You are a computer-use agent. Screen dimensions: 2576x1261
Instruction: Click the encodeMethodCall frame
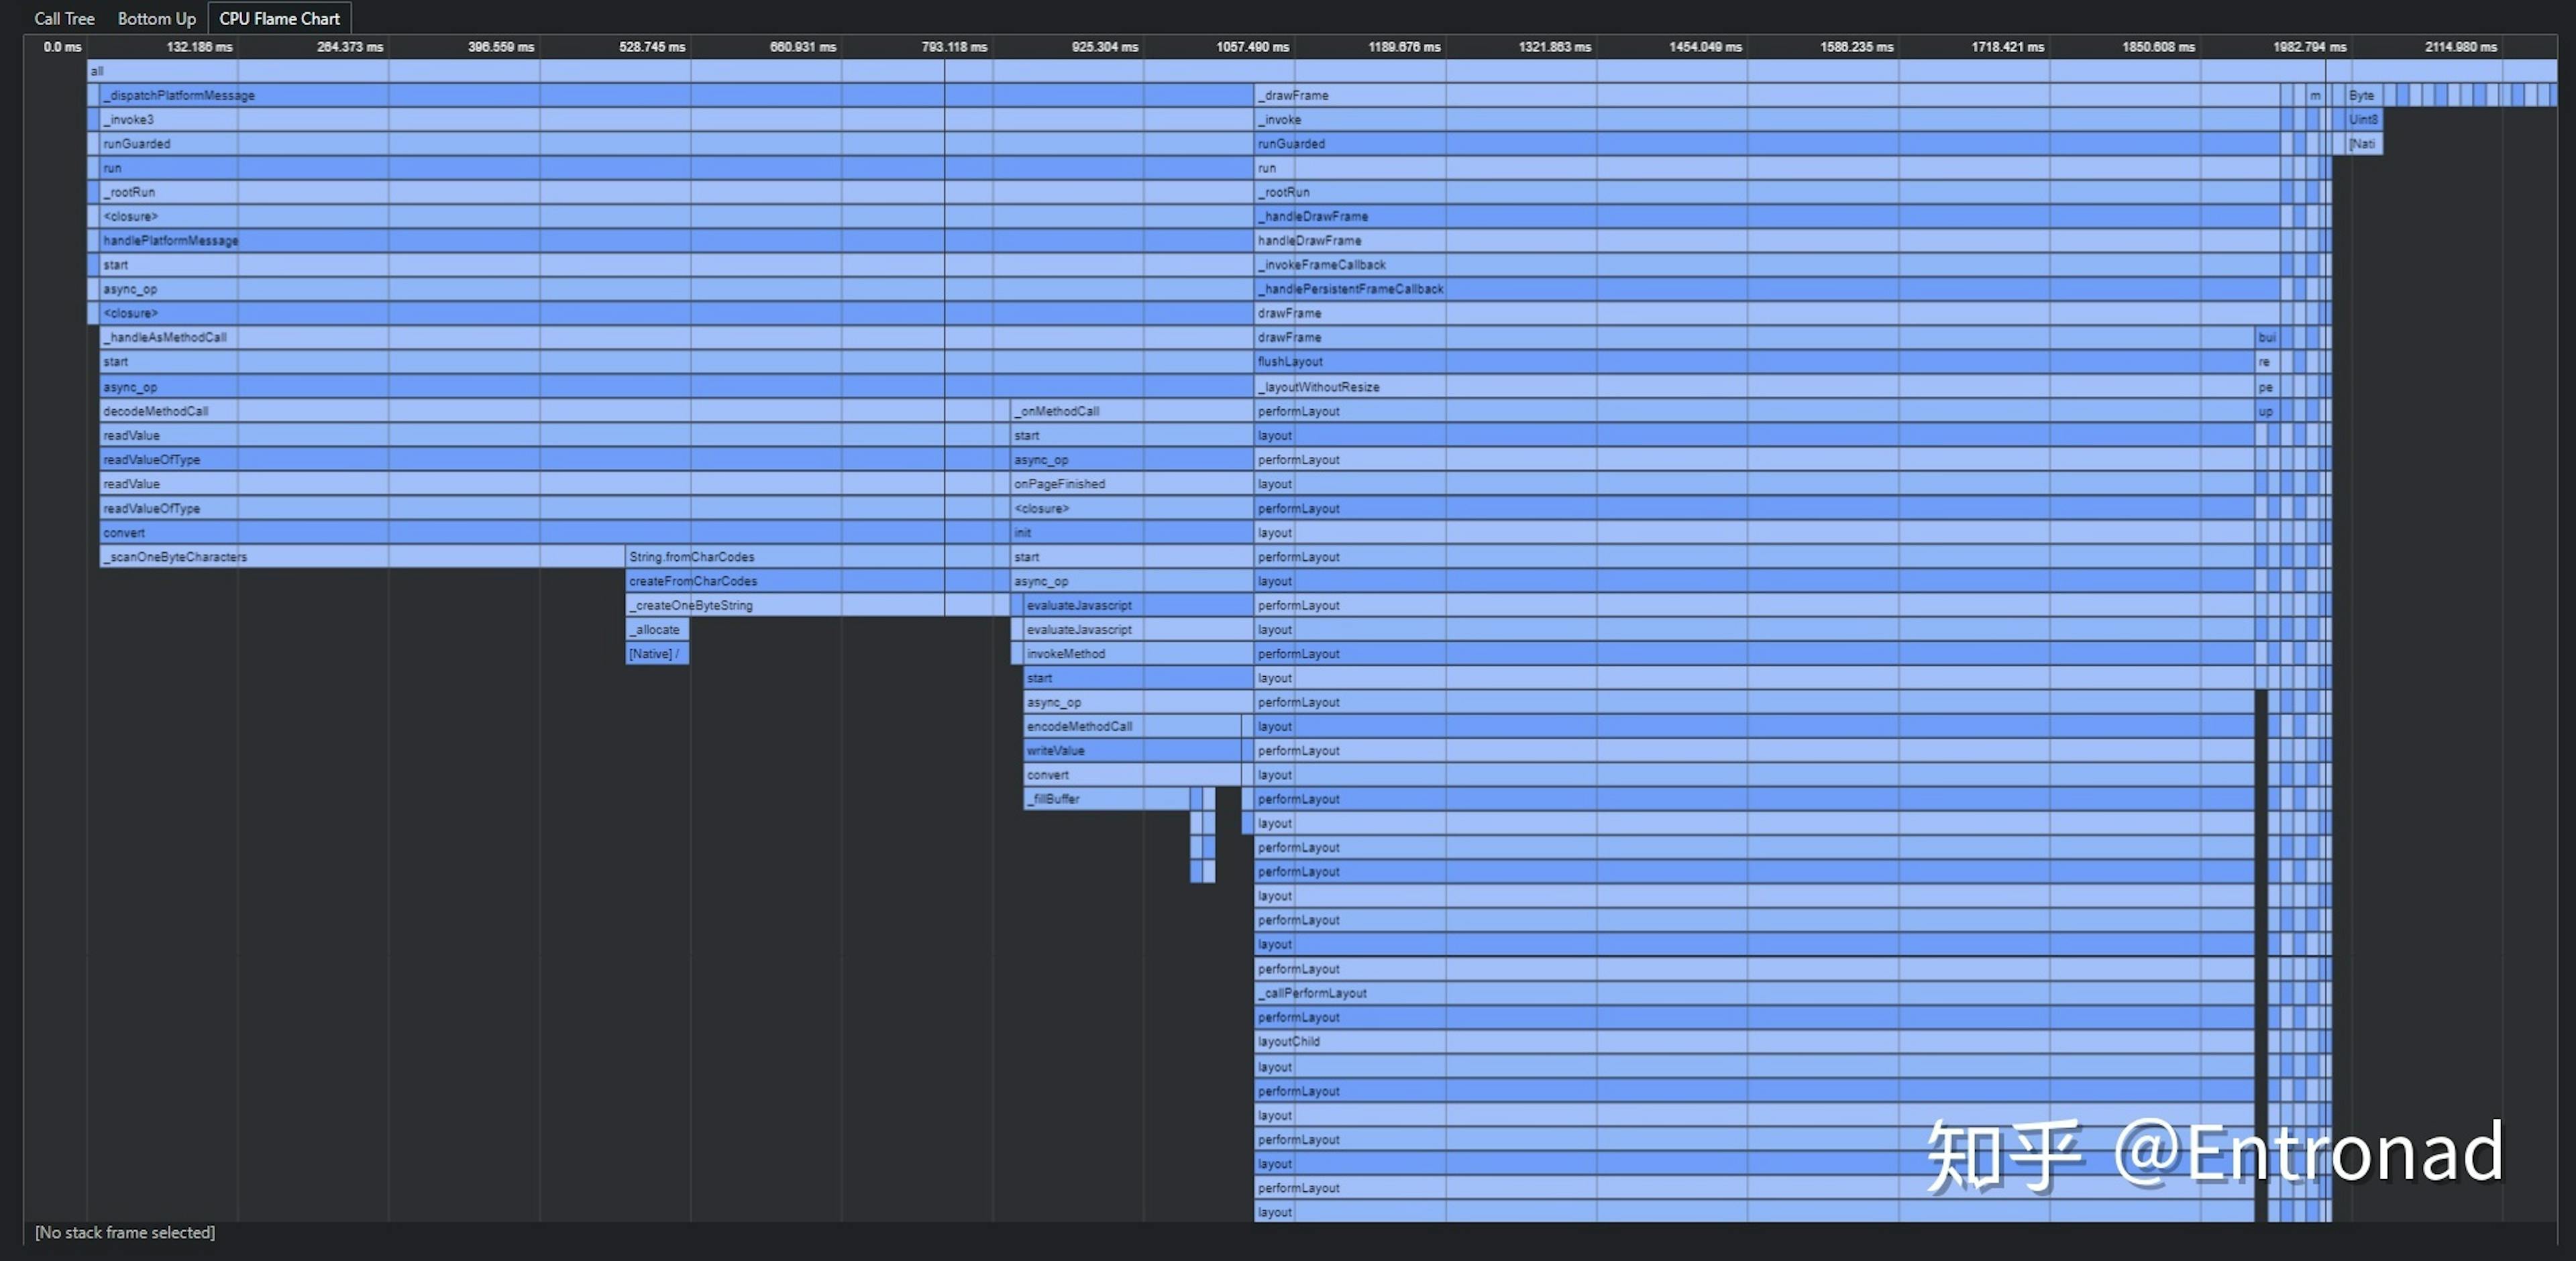pos(1130,726)
